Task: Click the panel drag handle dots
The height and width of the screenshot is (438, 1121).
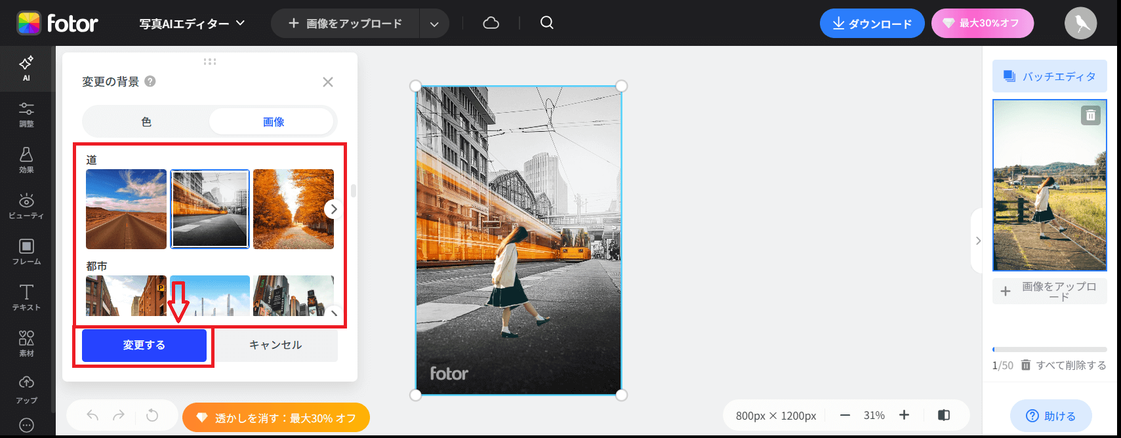Action: coord(210,62)
